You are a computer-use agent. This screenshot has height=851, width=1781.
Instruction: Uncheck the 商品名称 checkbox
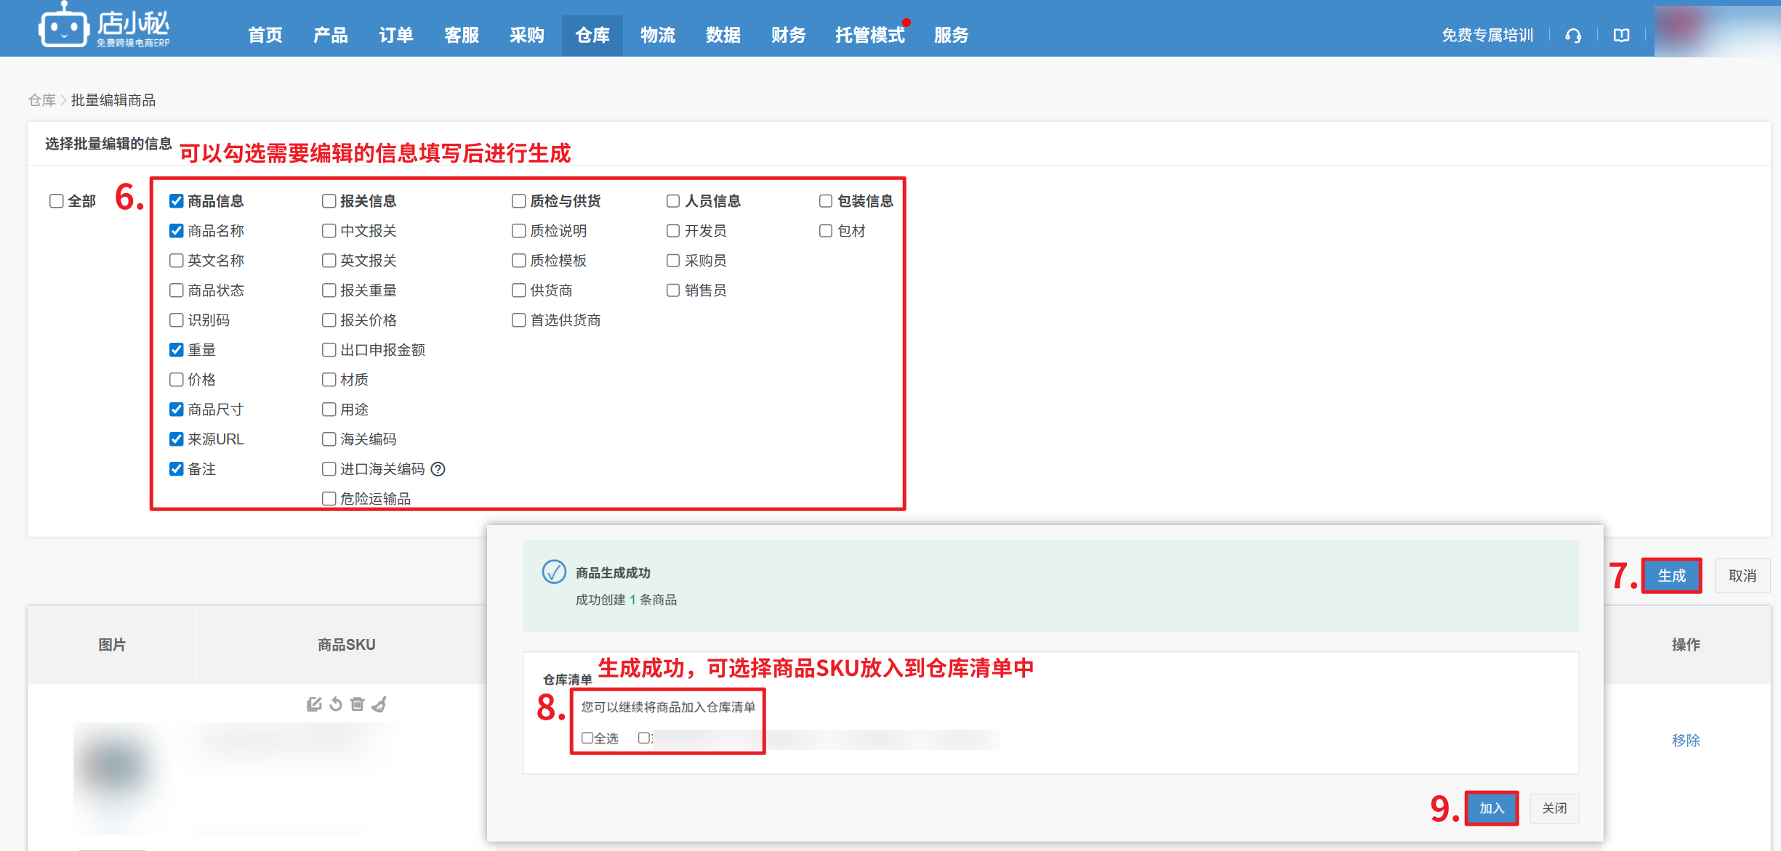[x=177, y=231]
